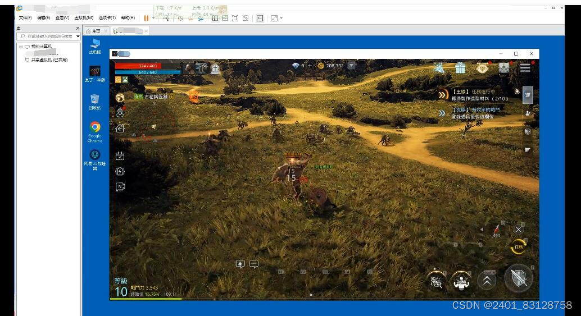
Task: Open the dropdown arrow beside the pause button
Action: tap(153, 18)
